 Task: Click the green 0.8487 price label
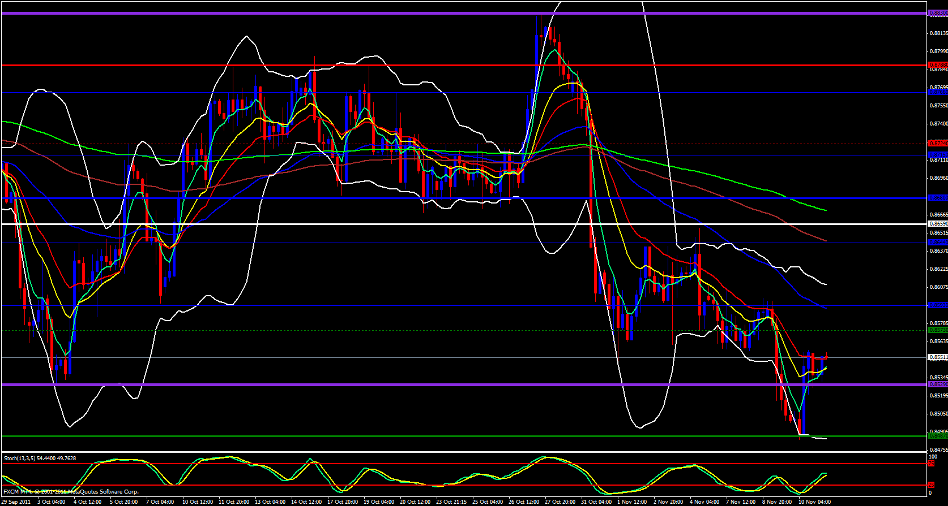(x=937, y=435)
